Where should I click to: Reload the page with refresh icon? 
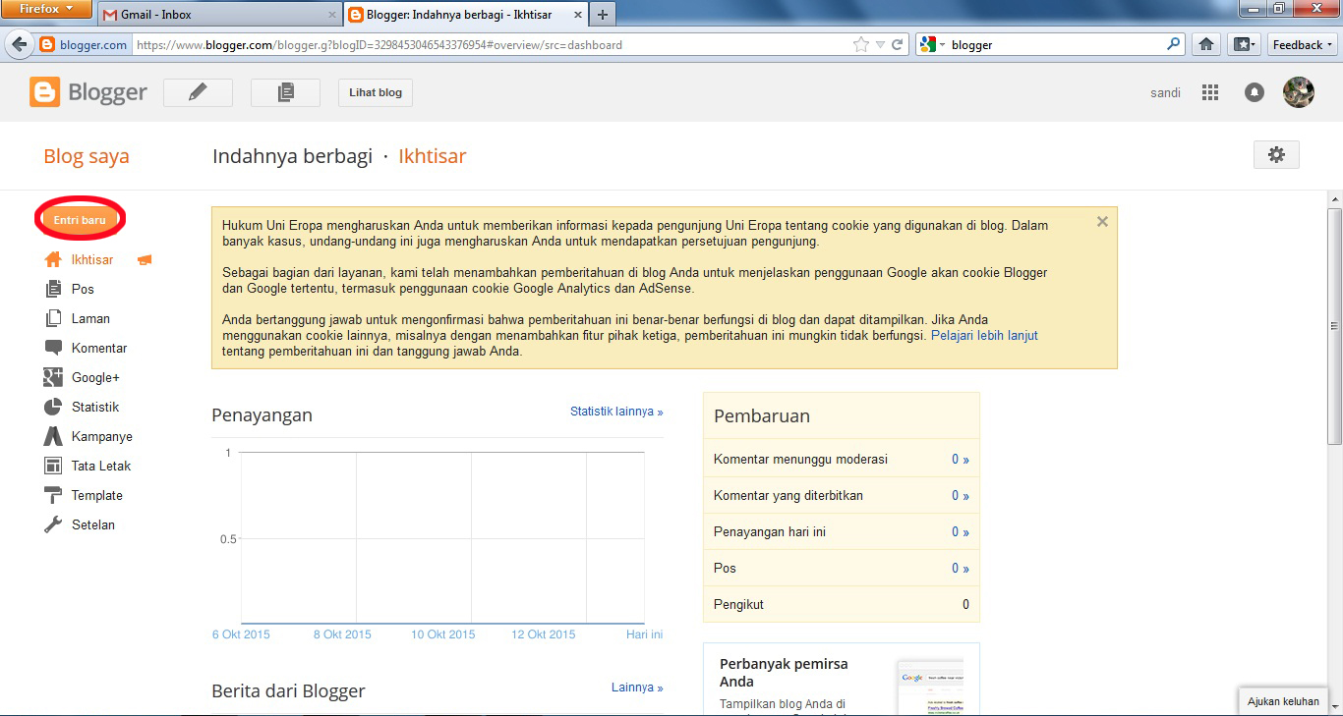pyautogui.click(x=898, y=45)
